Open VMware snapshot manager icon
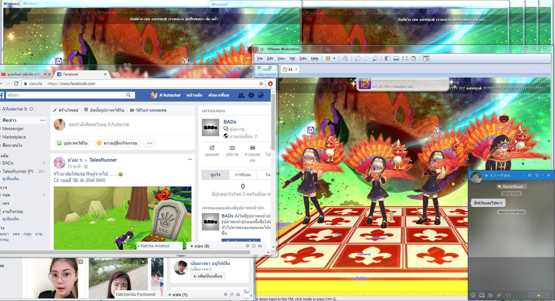The image size is (555, 301). click(x=375, y=58)
